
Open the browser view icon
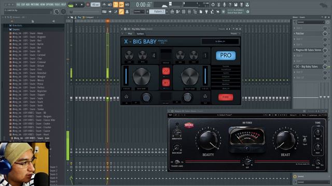(195, 12)
